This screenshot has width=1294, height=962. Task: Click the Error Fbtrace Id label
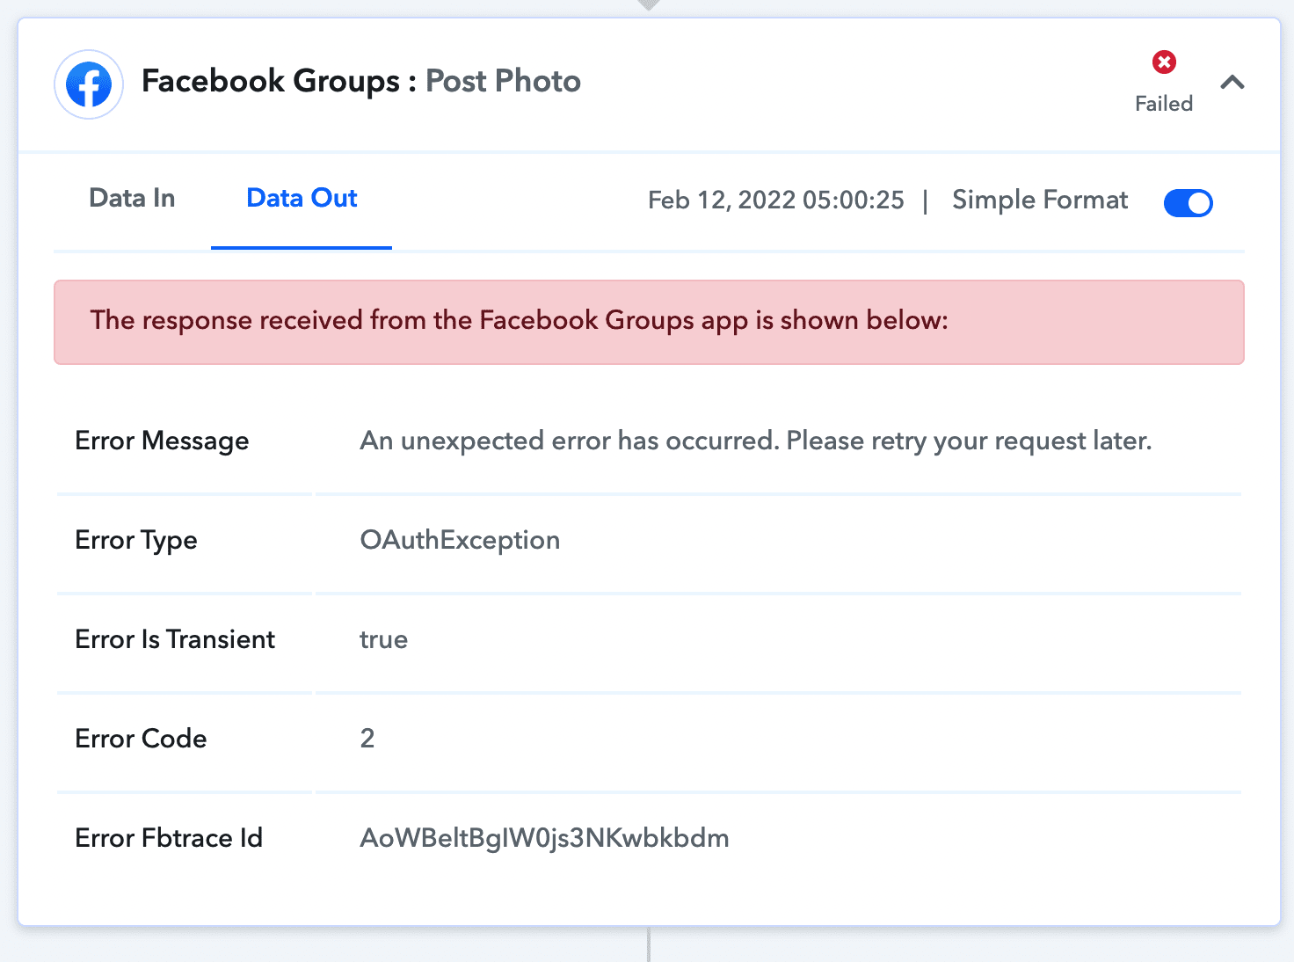[169, 838]
